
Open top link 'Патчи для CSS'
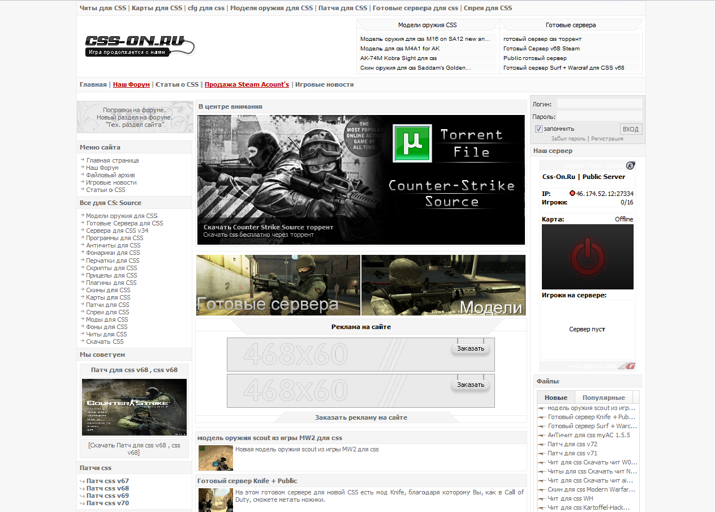point(343,8)
